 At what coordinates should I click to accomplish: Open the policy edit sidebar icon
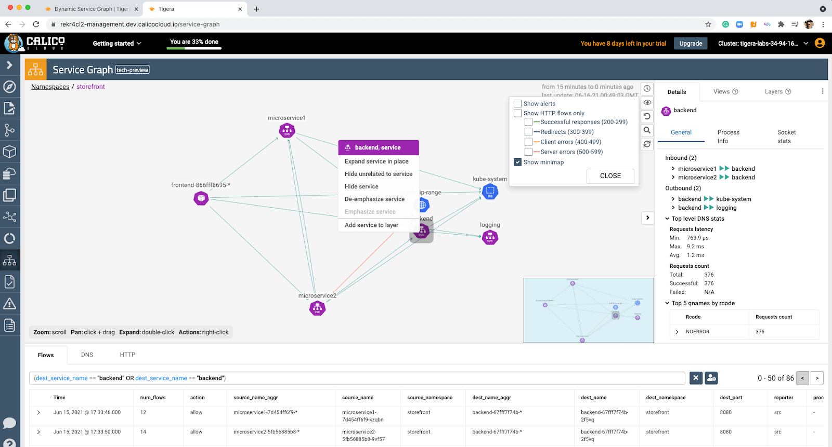pyautogui.click(x=9, y=108)
